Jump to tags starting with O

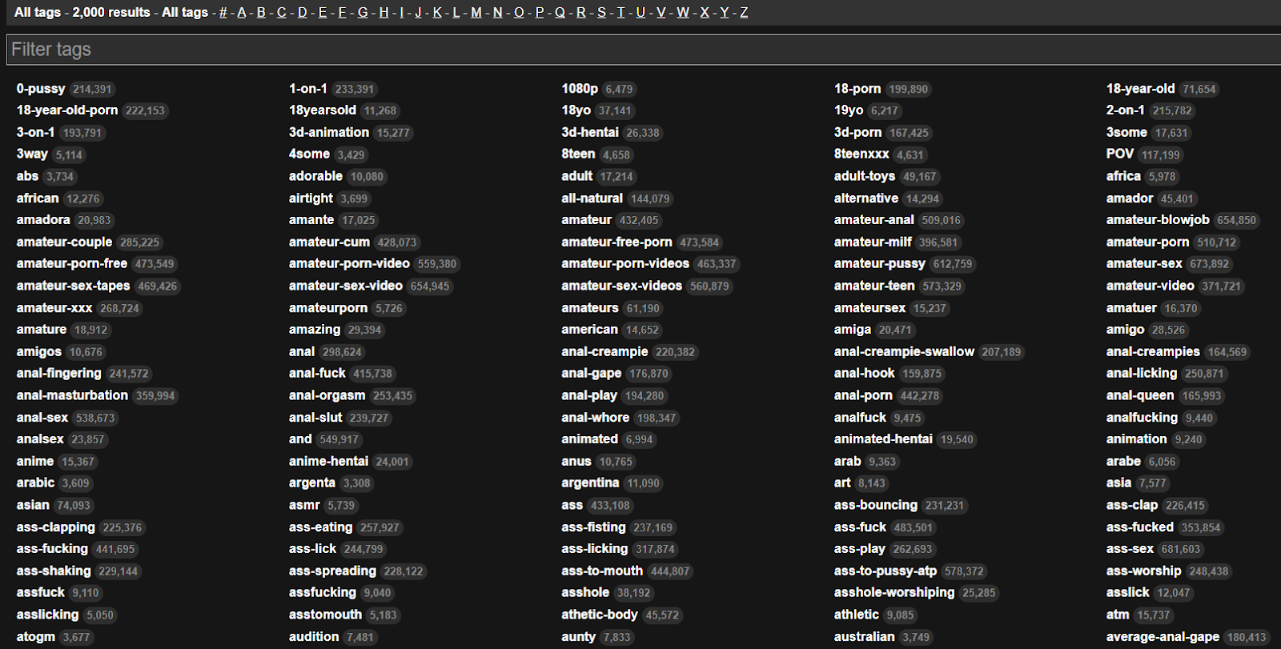519,13
